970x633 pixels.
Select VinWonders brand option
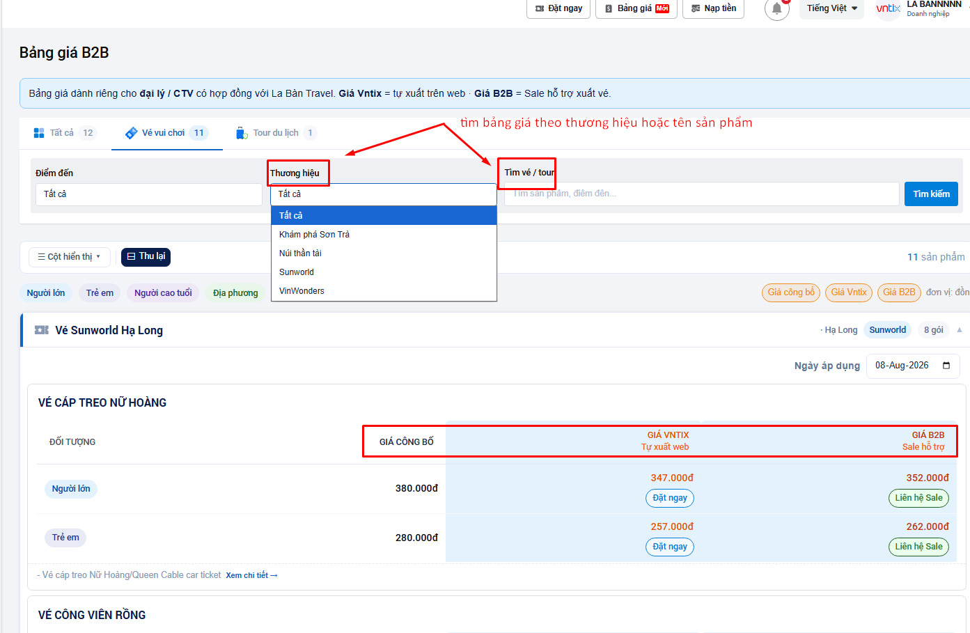tap(384, 291)
